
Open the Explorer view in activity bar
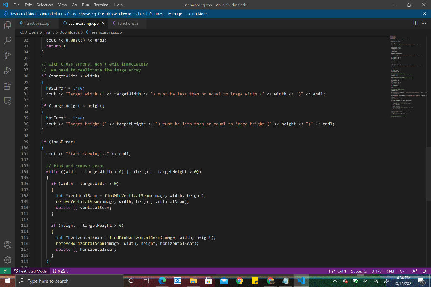[8, 25]
